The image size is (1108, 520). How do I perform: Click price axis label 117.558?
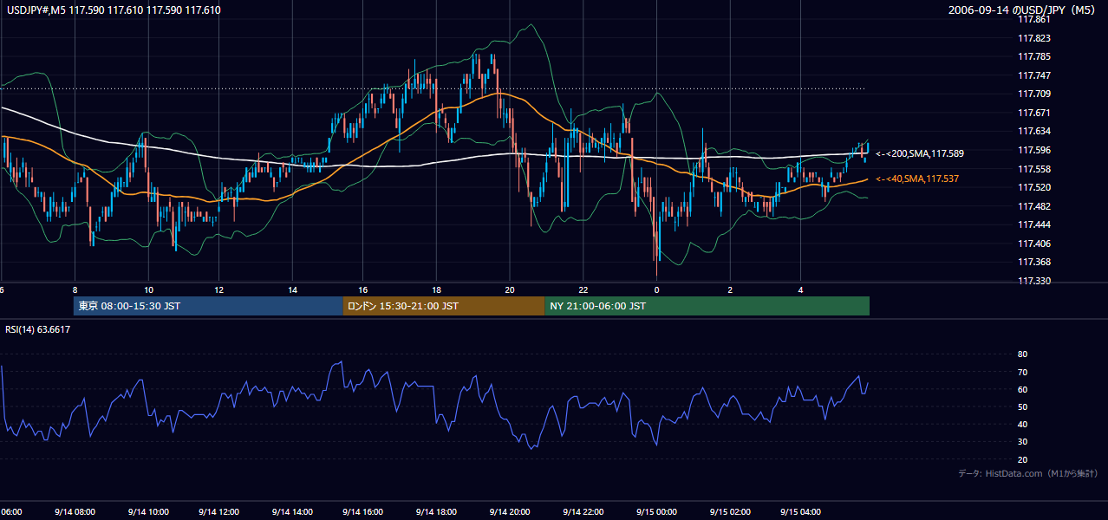(x=1033, y=169)
